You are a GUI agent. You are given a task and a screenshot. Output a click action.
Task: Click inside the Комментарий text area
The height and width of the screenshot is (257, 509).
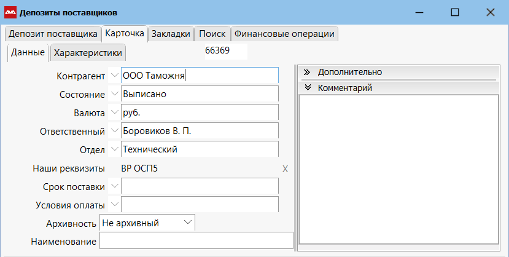coord(398,169)
